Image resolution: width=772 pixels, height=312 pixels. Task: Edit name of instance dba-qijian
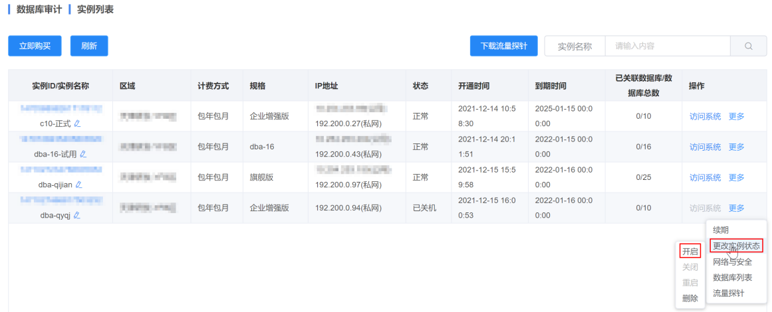point(78,185)
